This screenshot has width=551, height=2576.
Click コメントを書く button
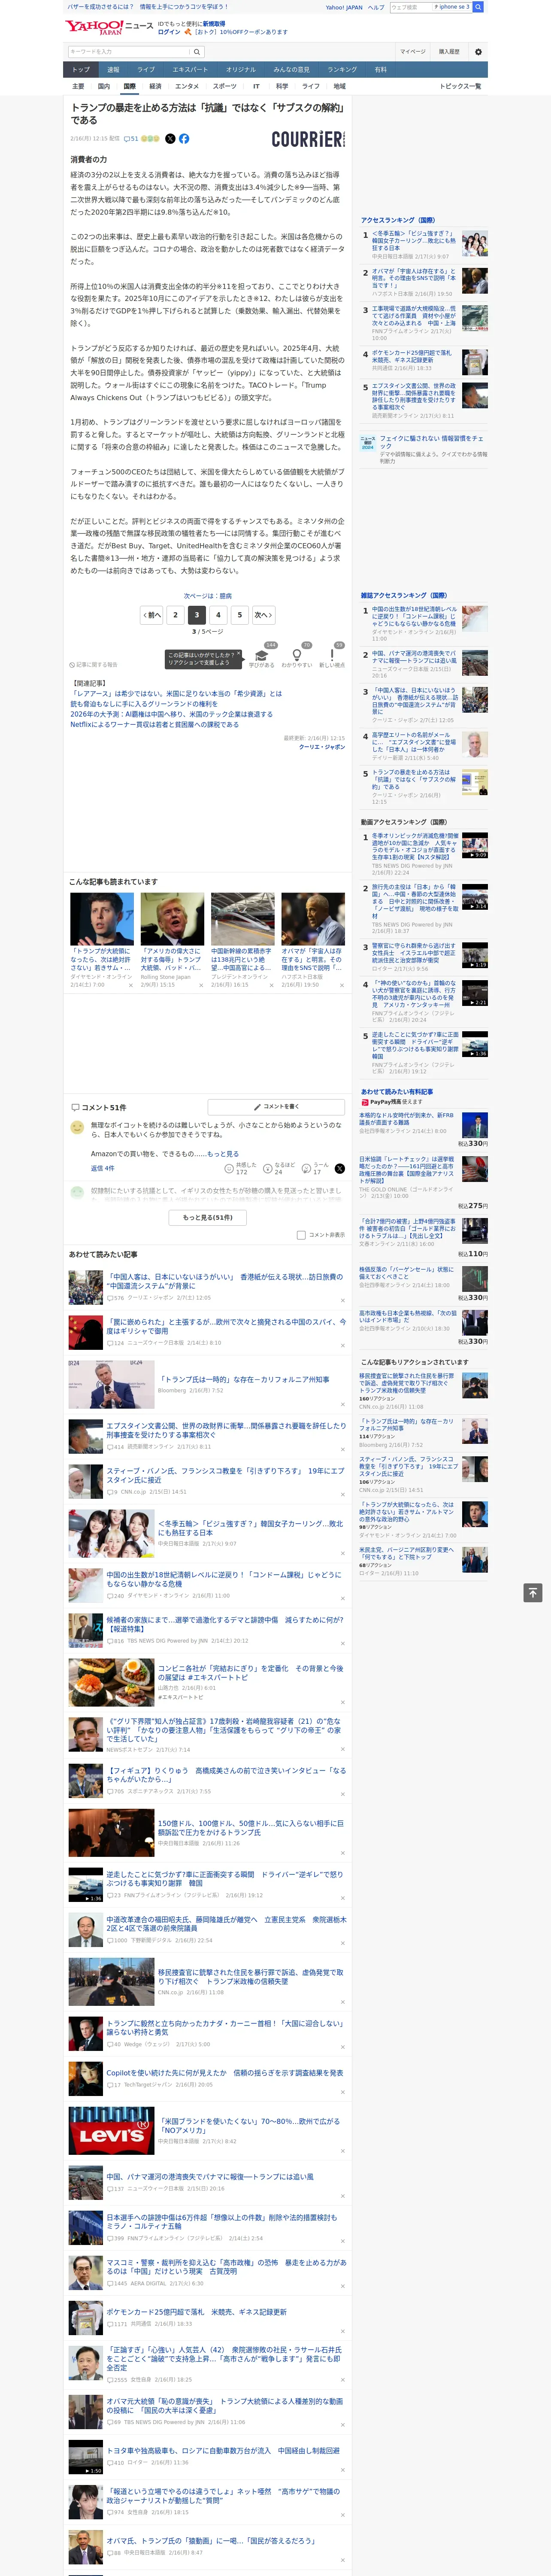coord(276,1107)
